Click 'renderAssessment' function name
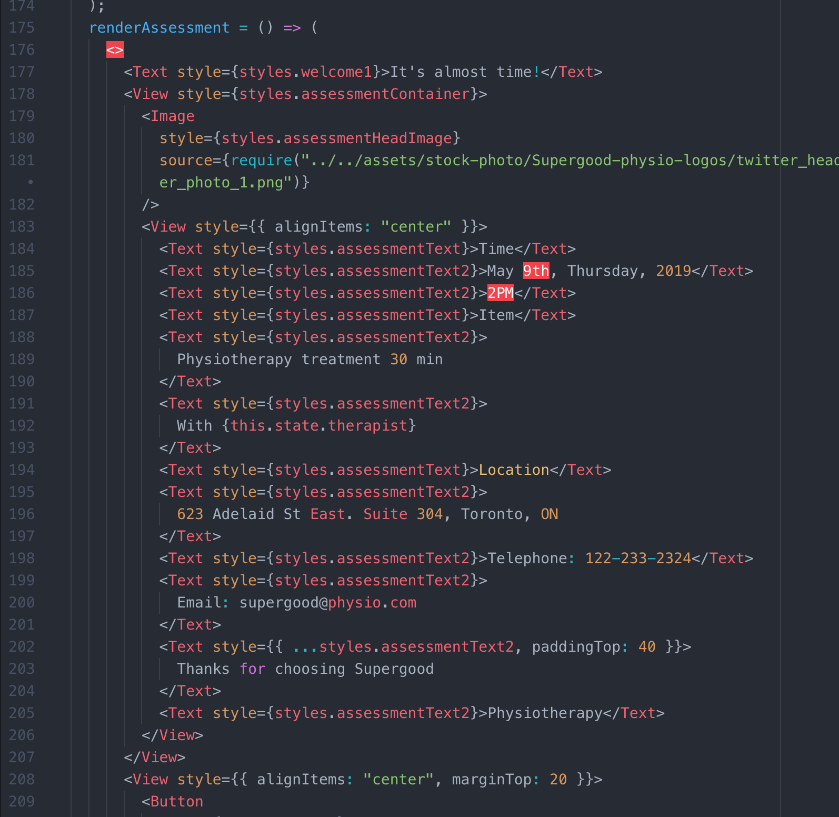The image size is (839, 817). click(159, 28)
